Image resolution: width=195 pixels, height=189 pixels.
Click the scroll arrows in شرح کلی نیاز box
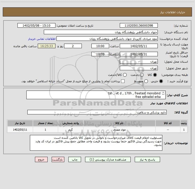[x=163, y=93]
